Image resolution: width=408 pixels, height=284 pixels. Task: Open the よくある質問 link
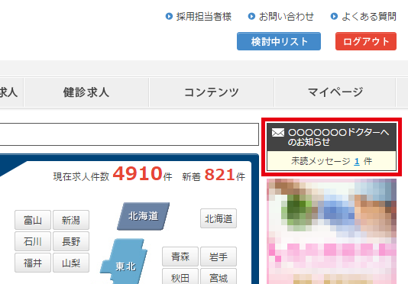(x=369, y=16)
